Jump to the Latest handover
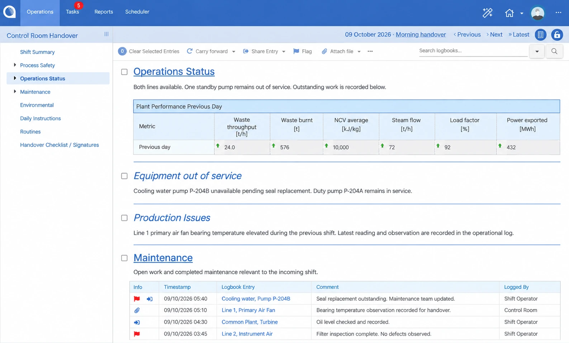Viewport: 569px width, 343px height. pos(519,35)
